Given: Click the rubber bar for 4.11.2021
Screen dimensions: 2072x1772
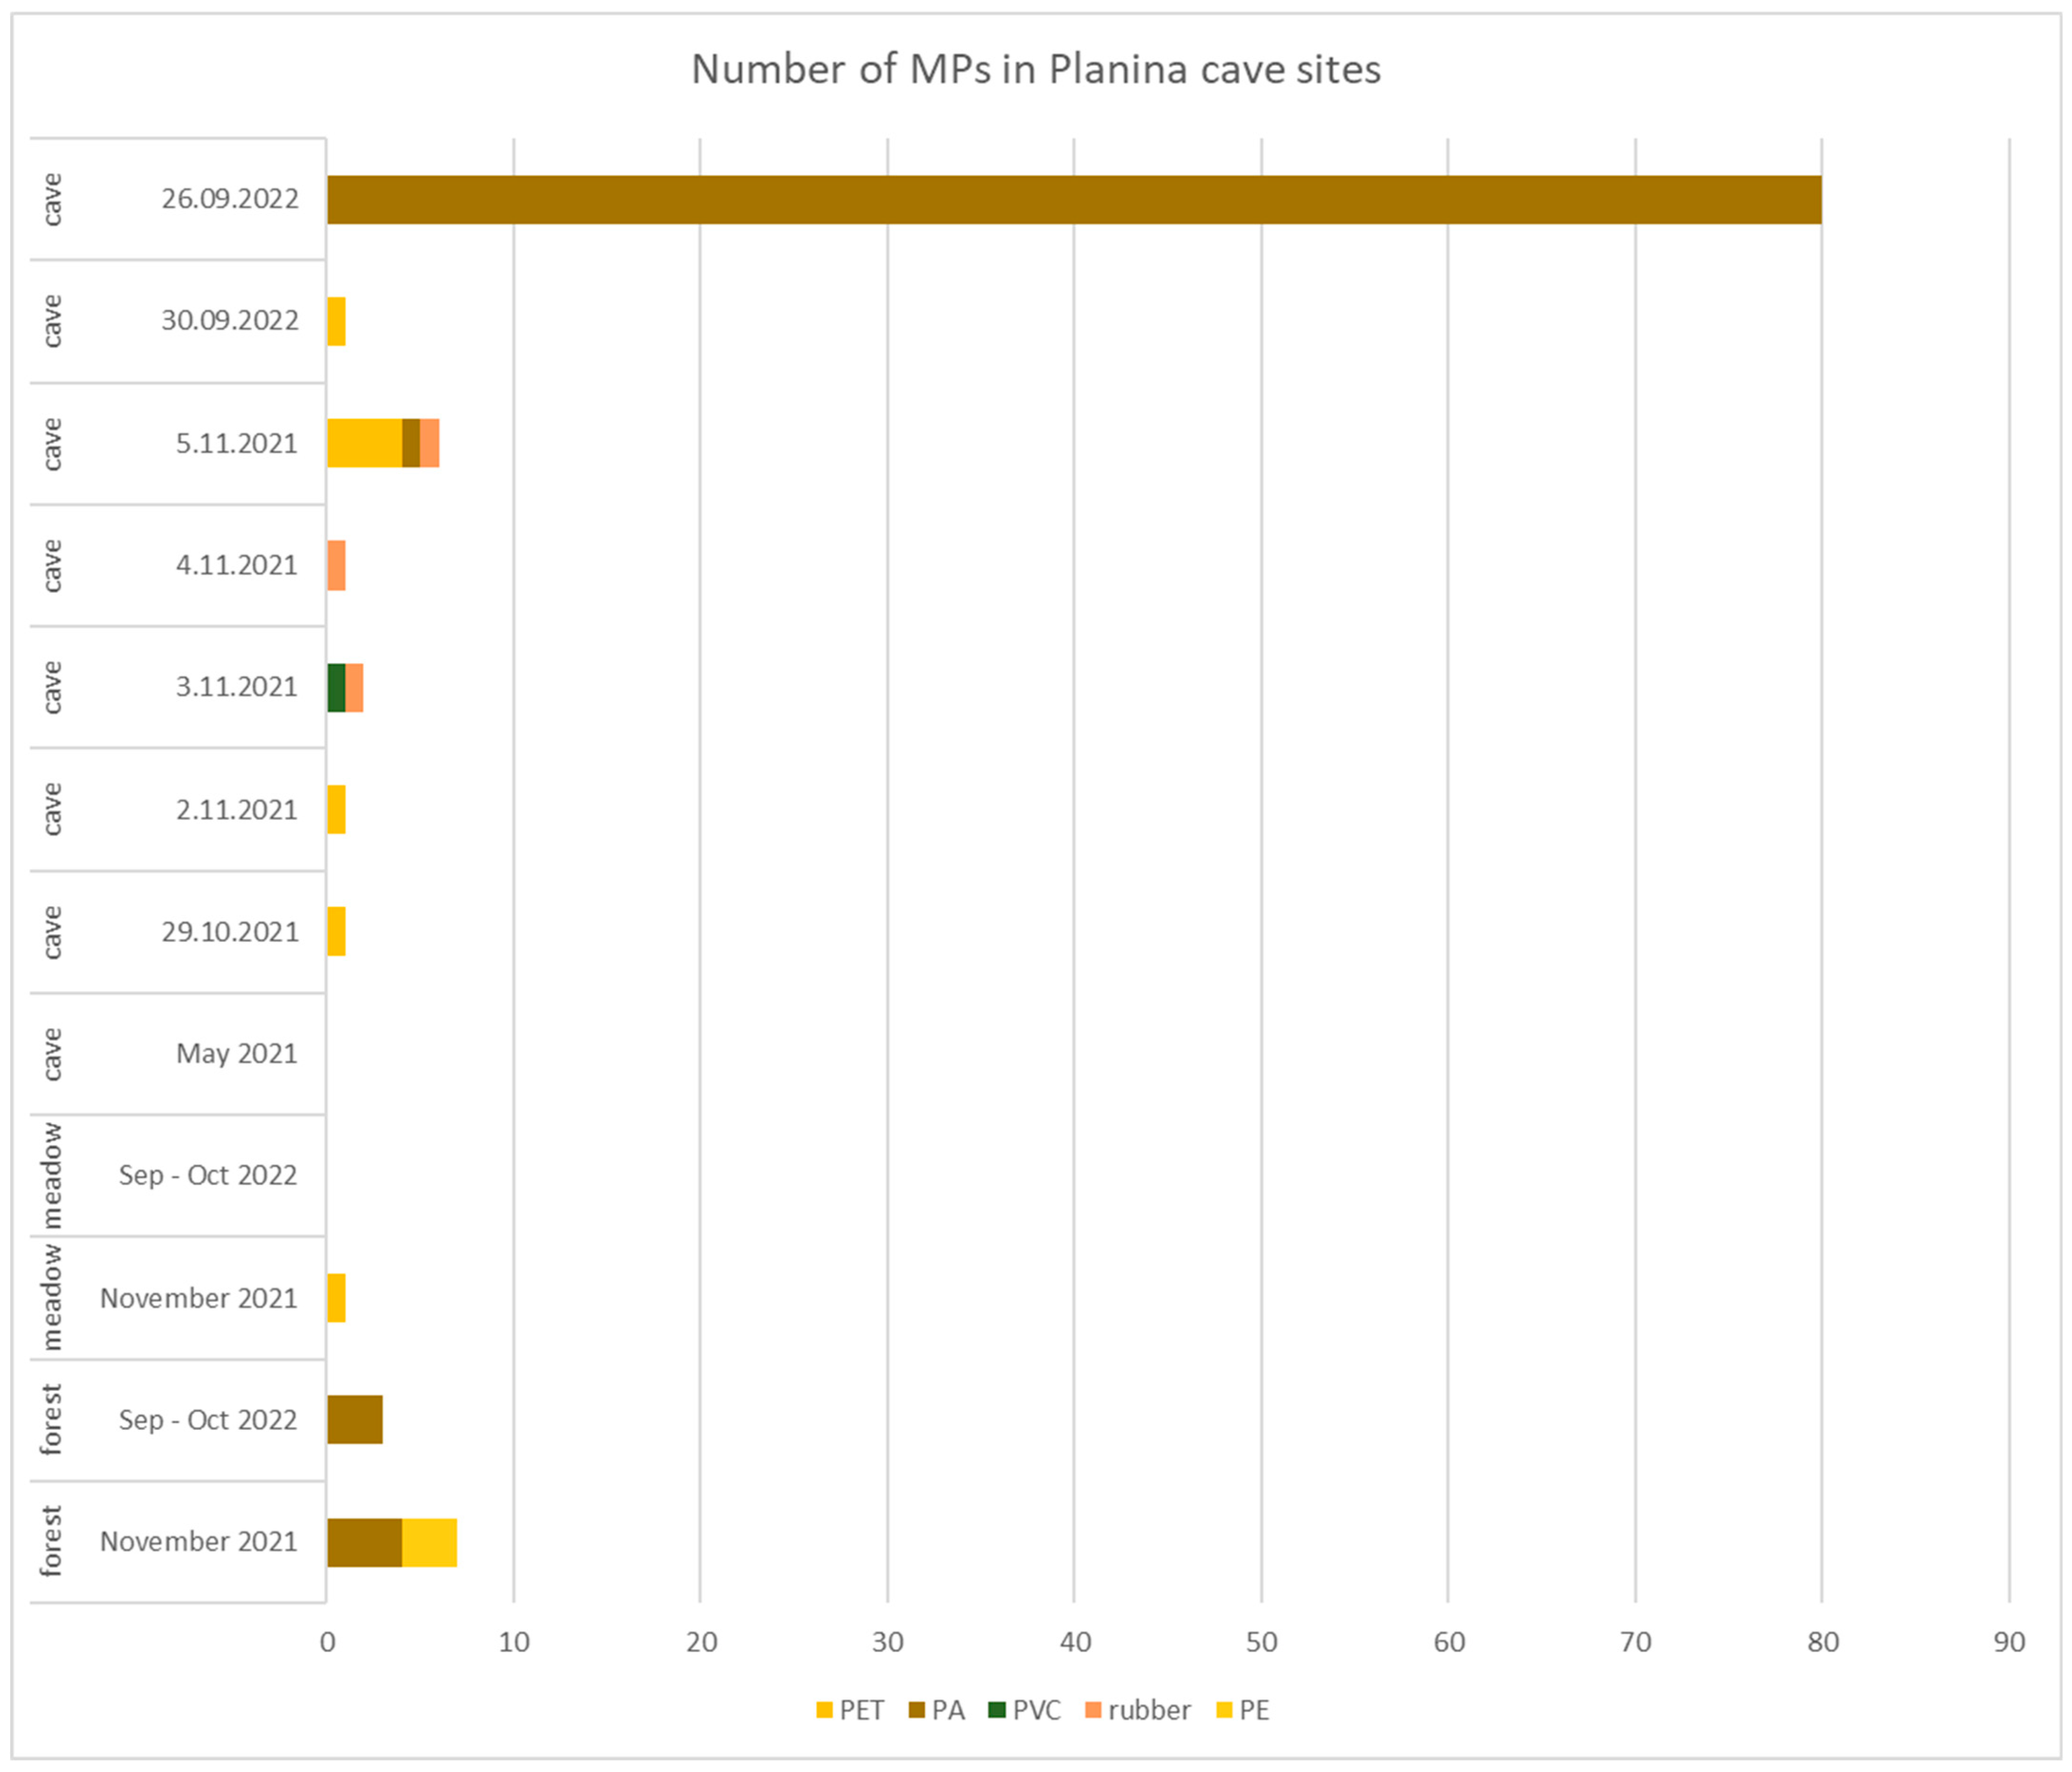Looking at the screenshot, I should point(336,565).
